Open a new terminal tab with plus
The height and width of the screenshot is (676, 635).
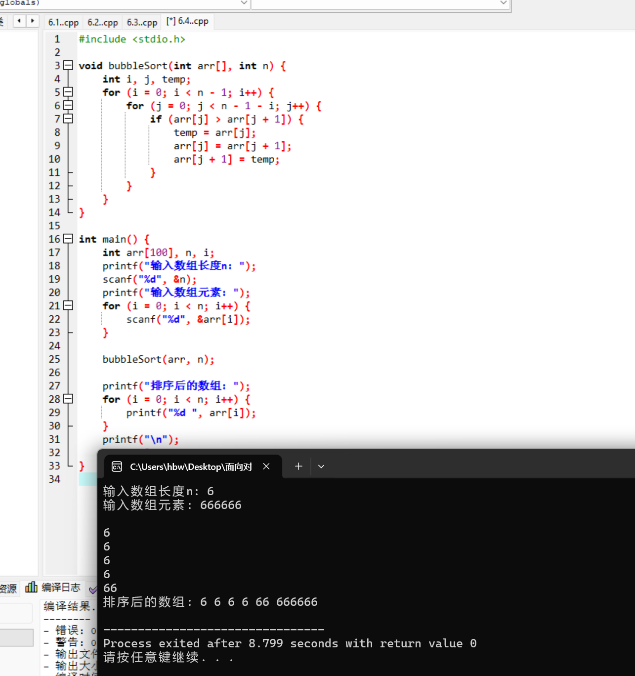tap(298, 466)
